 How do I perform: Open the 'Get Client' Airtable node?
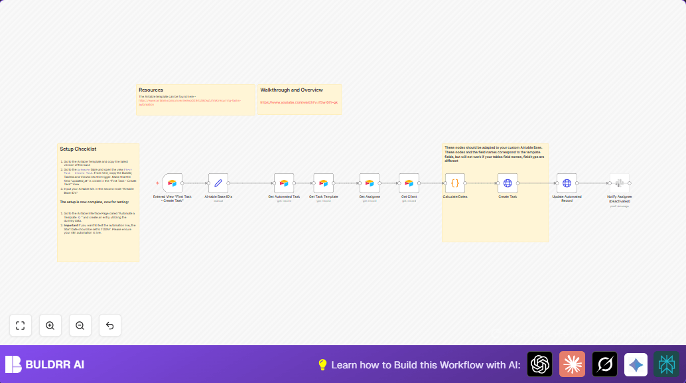(x=409, y=183)
